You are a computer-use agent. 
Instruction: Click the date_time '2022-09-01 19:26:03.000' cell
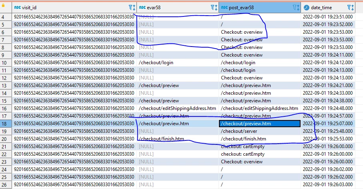pyautogui.click(x=328, y=185)
